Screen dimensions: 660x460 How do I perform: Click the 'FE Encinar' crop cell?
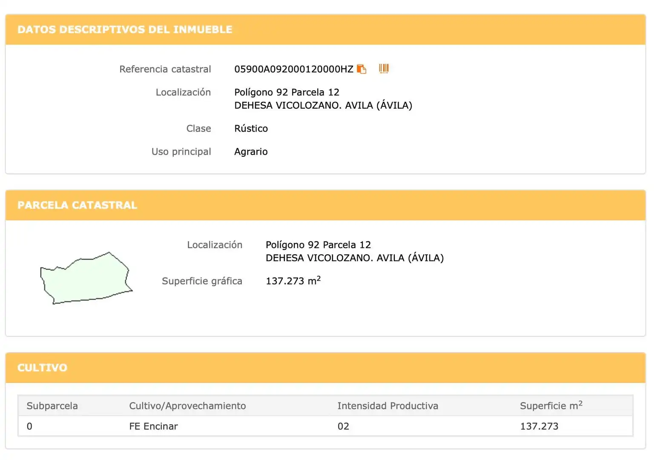click(153, 426)
